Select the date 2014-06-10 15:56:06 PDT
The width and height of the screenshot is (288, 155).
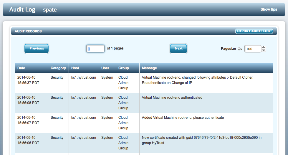point(28,140)
